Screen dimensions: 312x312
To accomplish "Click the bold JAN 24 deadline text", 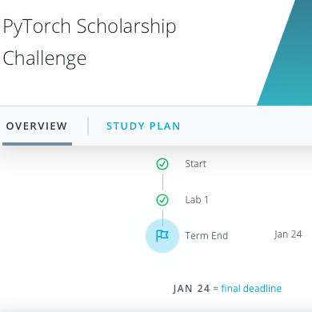I will click(191, 289).
